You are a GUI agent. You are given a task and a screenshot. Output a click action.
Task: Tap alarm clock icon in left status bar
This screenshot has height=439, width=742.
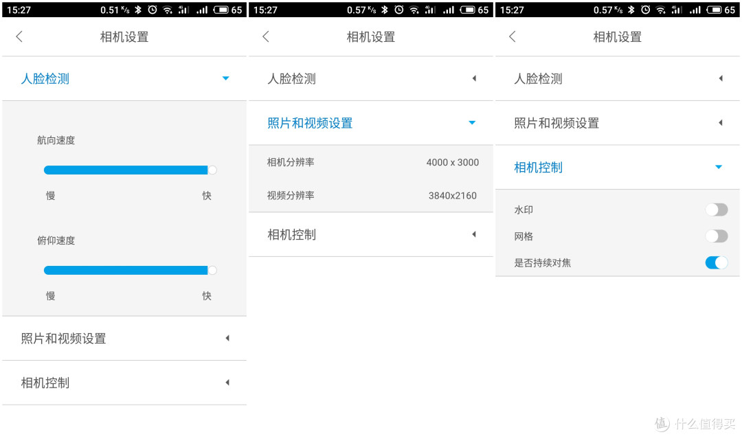pyautogui.click(x=153, y=10)
